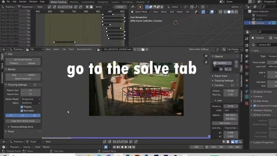The width and height of the screenshot is (277, 156).
Task: Open the Motion Model dropdown
Action: pos(31,99)
